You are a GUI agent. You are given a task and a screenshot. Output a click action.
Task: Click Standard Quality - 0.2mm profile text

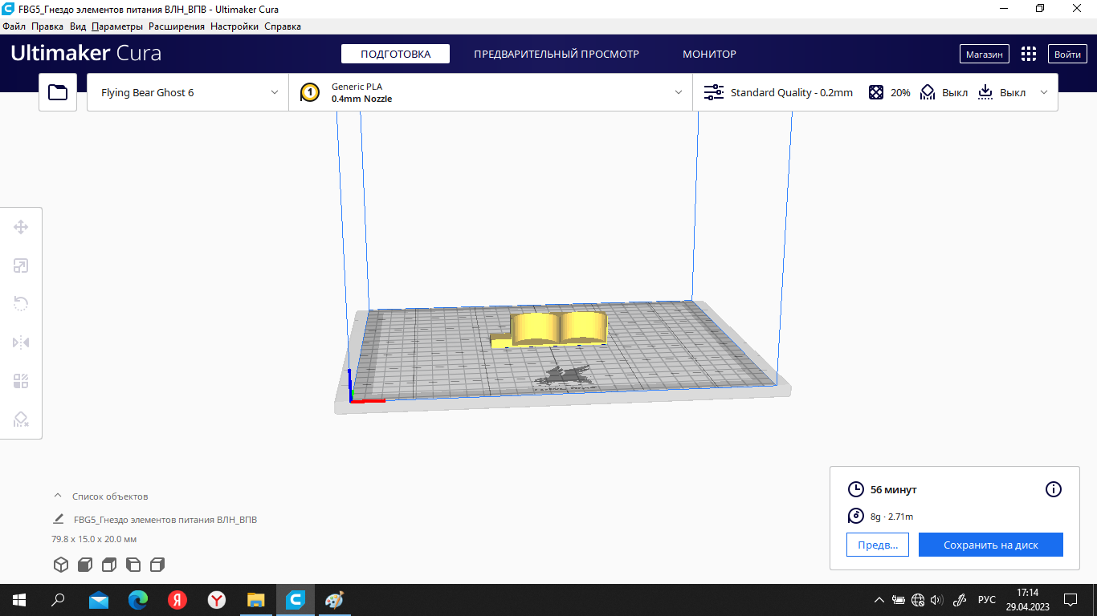(791, 92)
